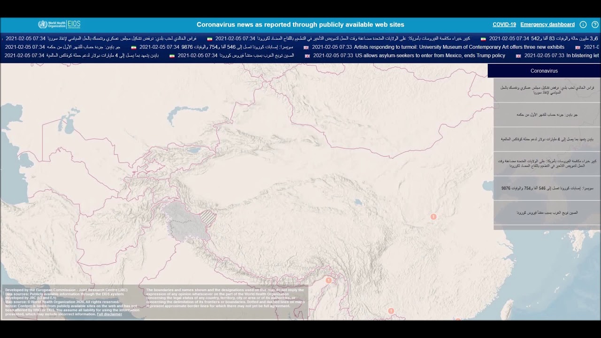The width and height of the screenshot is (601, 338).
Task: Click the 'The boundaries and names shown' disclaimer text
Action: 225,298
